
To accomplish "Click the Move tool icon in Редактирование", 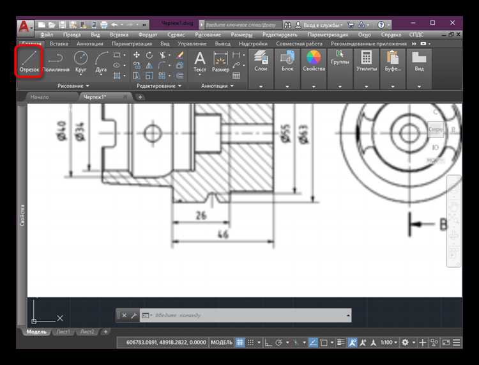I will [x=137, y=55].
